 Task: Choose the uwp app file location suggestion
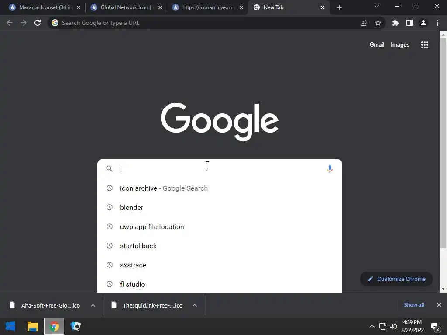tap(220, 226)
